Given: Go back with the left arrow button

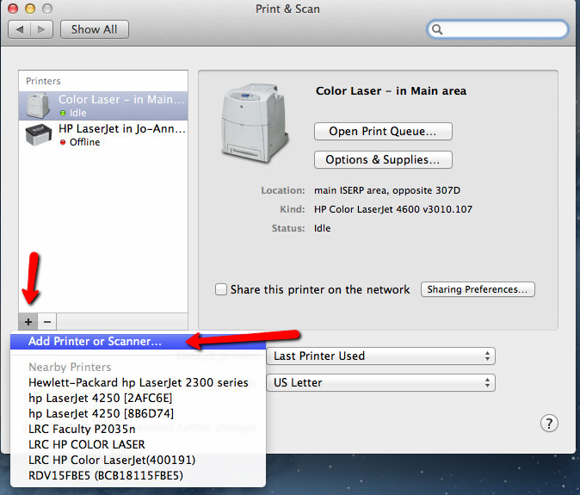Looking at the screenshot, I should (x=20, y=29).
